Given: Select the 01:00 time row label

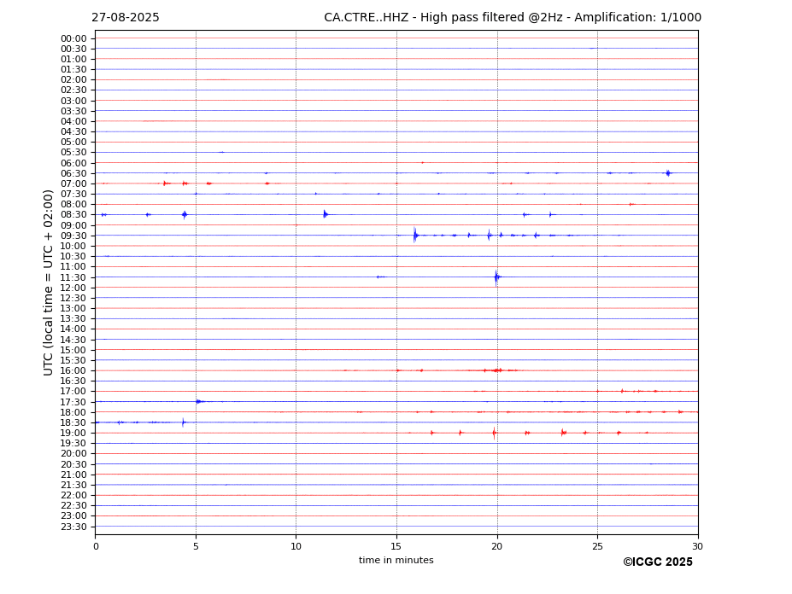Looking at the screenshot, I should [73, 60].
